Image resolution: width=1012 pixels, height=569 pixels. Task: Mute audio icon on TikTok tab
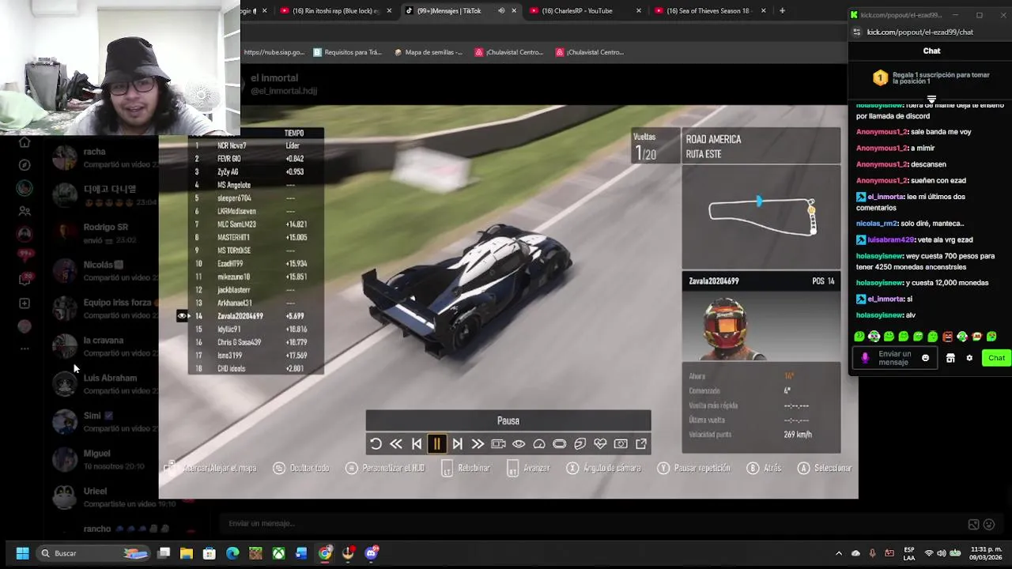pyautogui.click(x=501, y=11)
